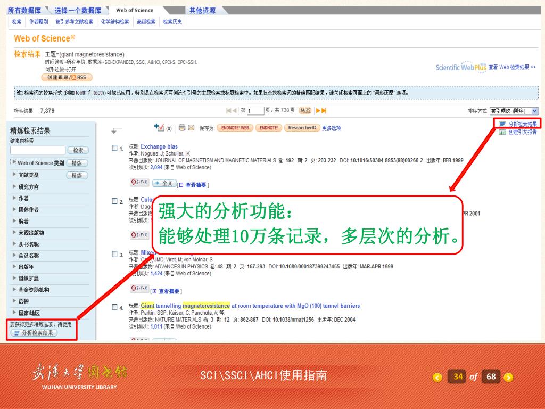Click 更多选项 link

(331, 128)
